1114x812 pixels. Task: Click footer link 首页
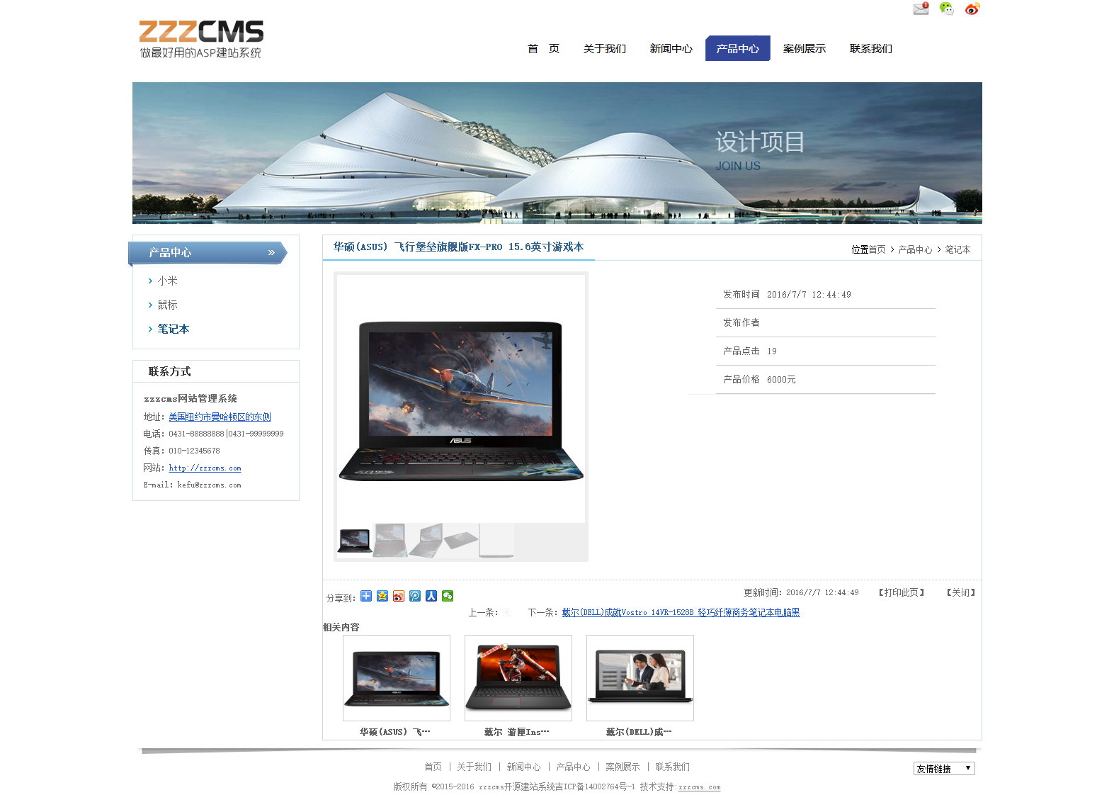[x=433, y=767]
